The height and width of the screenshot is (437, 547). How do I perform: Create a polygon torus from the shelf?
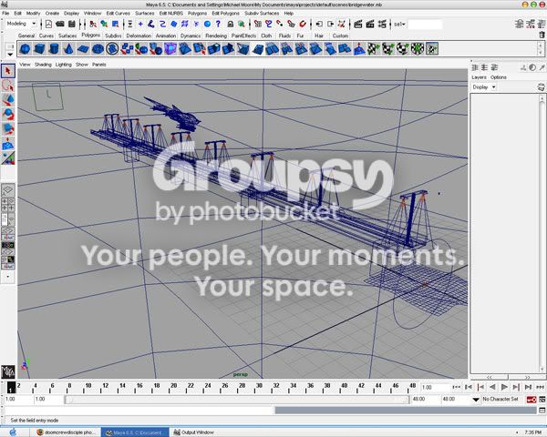98,49
